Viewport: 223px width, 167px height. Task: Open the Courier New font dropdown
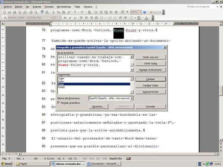click(51, 18)
